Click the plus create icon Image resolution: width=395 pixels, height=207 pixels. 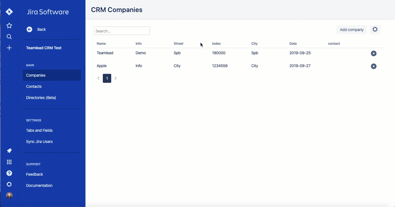click(x=9, y=48)
